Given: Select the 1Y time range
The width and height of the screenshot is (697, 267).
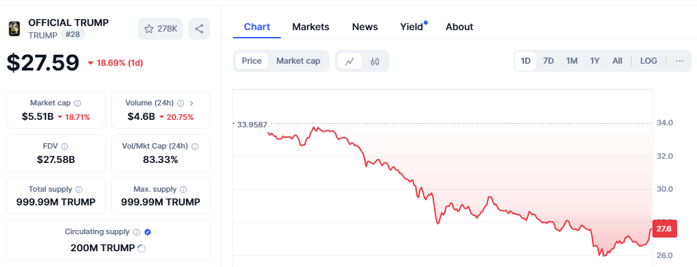Looking at the screenshot, I should (595, 61).
